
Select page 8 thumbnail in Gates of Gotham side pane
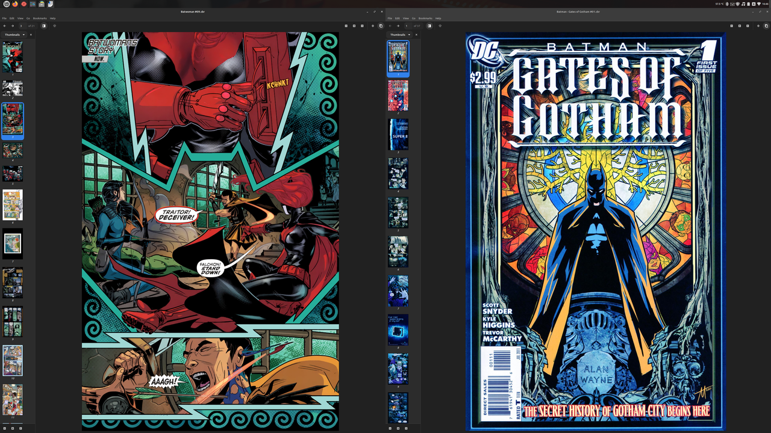(398, 330)
